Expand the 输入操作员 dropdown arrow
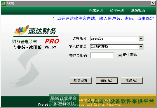Screen dimensions: 157x108 tap(141, 47)
